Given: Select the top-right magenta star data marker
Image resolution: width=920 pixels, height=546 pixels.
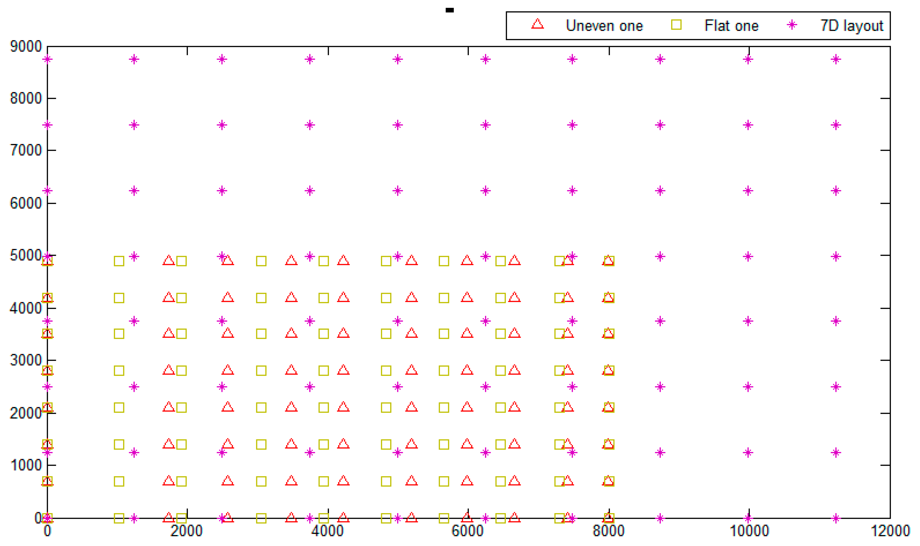Looking at the screenshot, I should (x=836, y=59).
